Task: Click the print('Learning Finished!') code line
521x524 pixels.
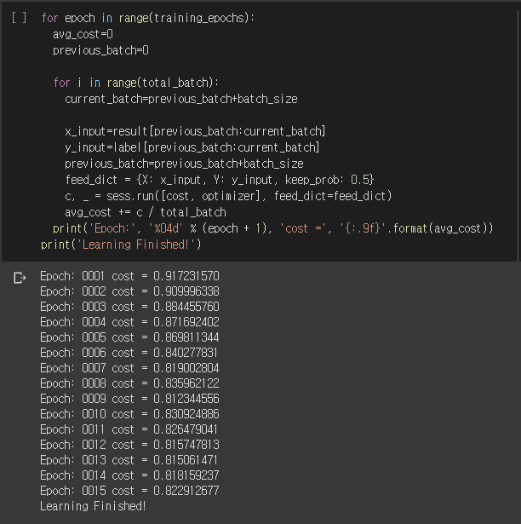Action: point(121,245)
